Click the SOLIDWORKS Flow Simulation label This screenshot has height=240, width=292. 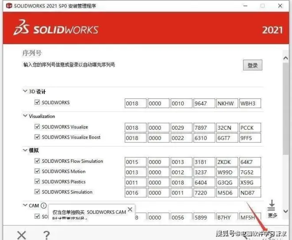point(72,161)
